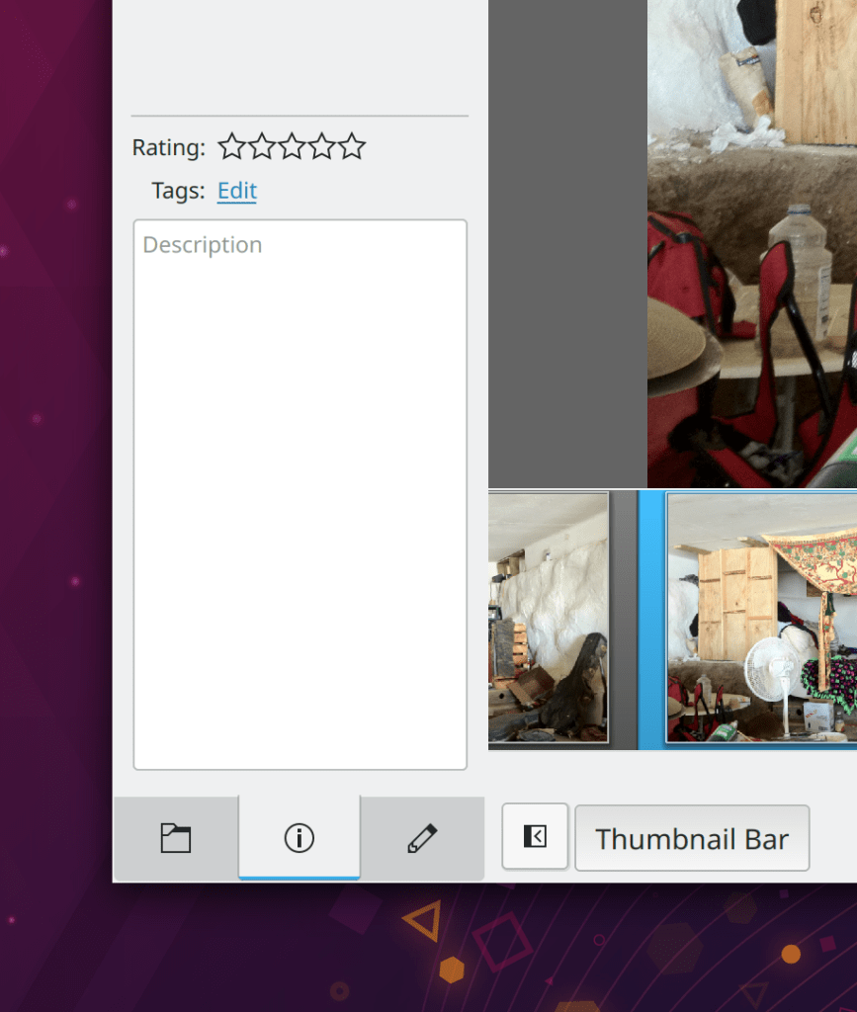The height and width of the screenshot is (1012, 857).
Task: Set rating to one star
Action: (231, 147)
